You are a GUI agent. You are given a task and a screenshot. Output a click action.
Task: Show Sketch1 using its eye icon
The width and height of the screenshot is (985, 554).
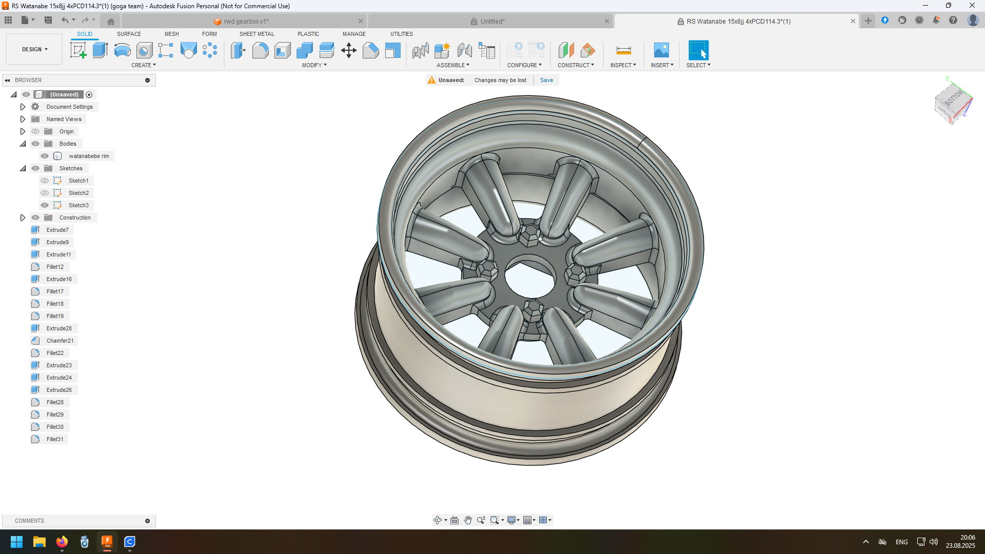[45, 181]
